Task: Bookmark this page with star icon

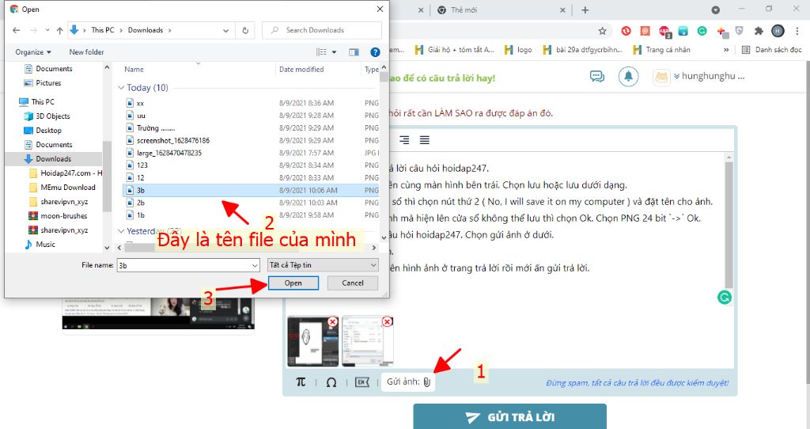Action: (602, 31)
